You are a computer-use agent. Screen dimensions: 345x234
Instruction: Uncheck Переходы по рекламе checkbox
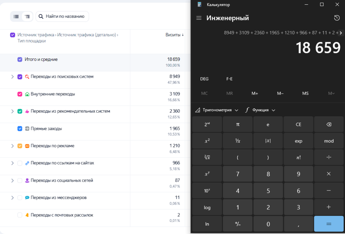pyautogui.click(x=20, y=146)
